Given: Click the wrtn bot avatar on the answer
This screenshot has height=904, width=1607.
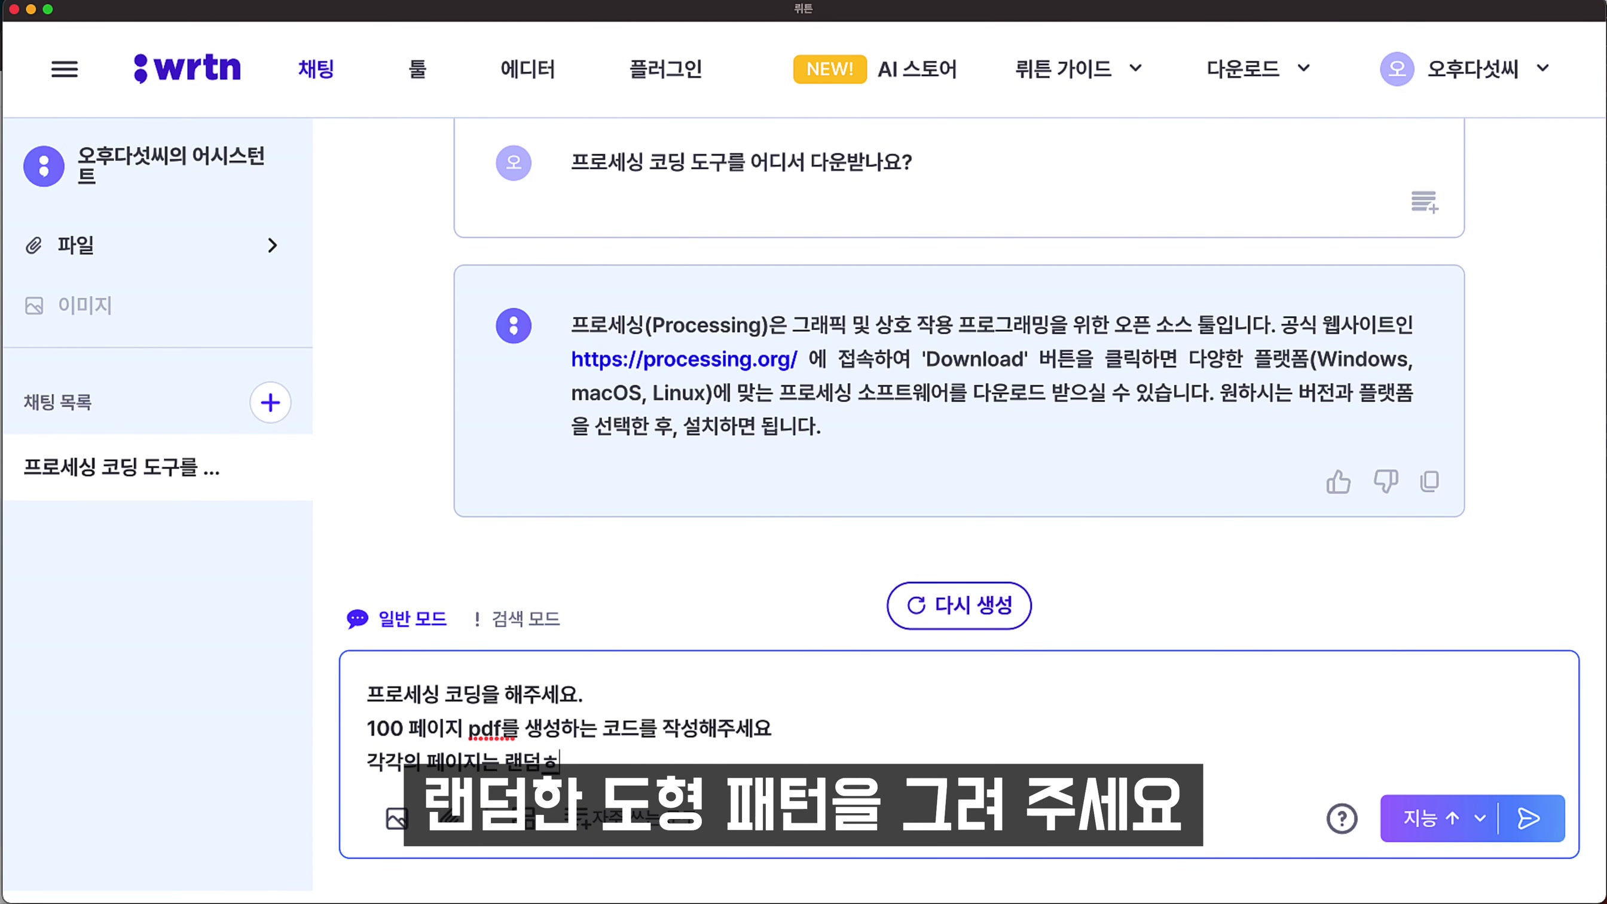Looking at the screenshot, I should (514, 326).
